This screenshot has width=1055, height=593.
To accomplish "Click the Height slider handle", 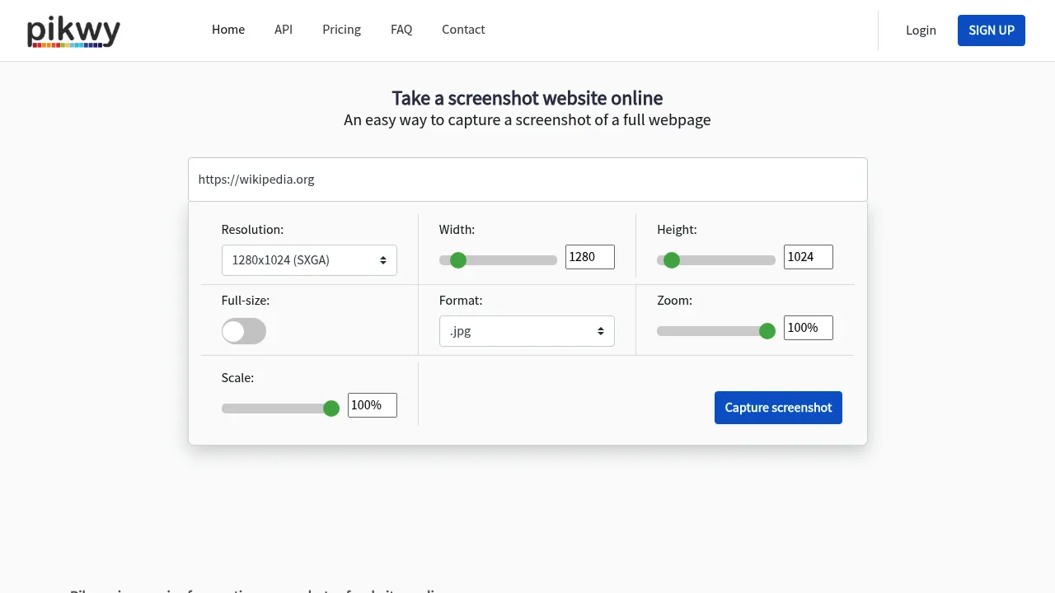I will pos(671,259).
